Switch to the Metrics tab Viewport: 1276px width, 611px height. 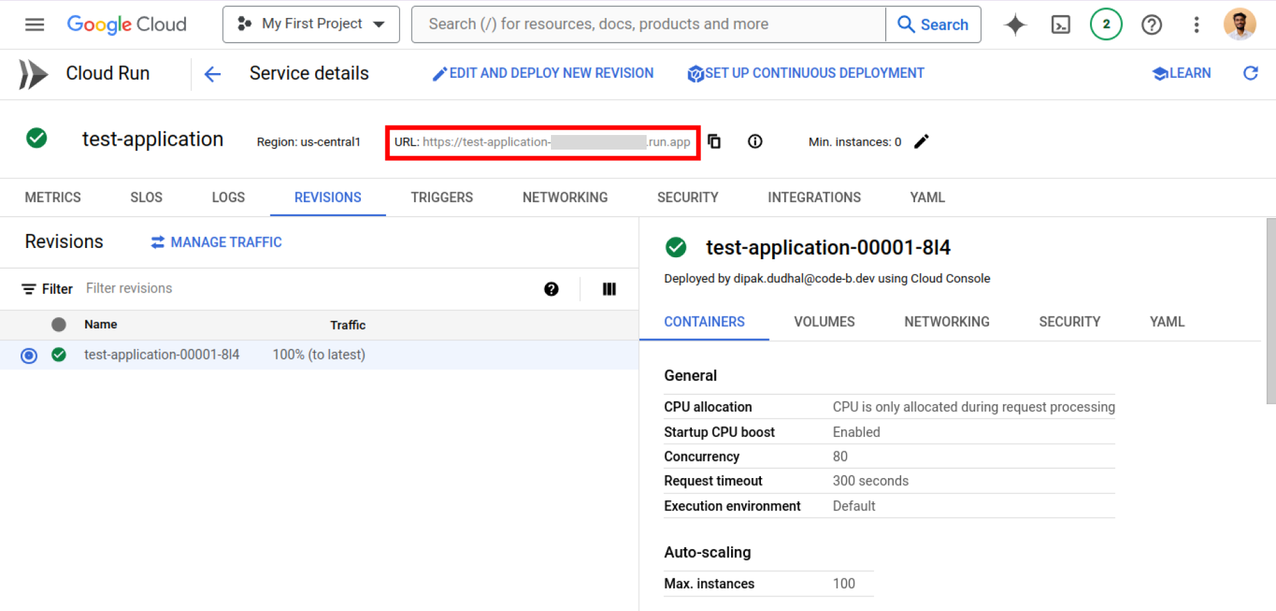53,197
